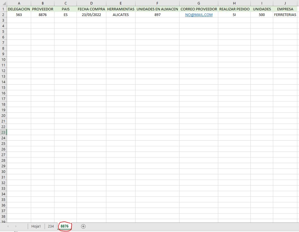
Task: Select column C header
Action: click(65, 3)
